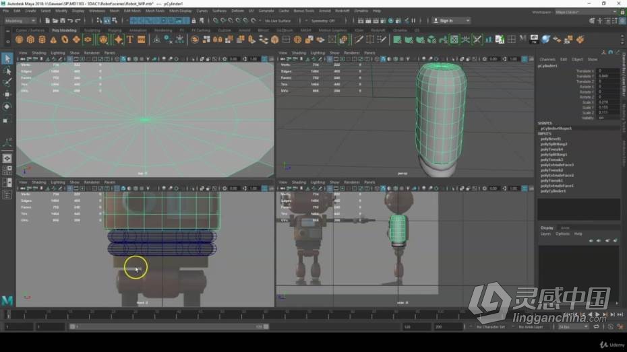This screenshot has width=627, height=352.
Task: Open the Mesh Tools menu
Action: [x=155, y=11]
